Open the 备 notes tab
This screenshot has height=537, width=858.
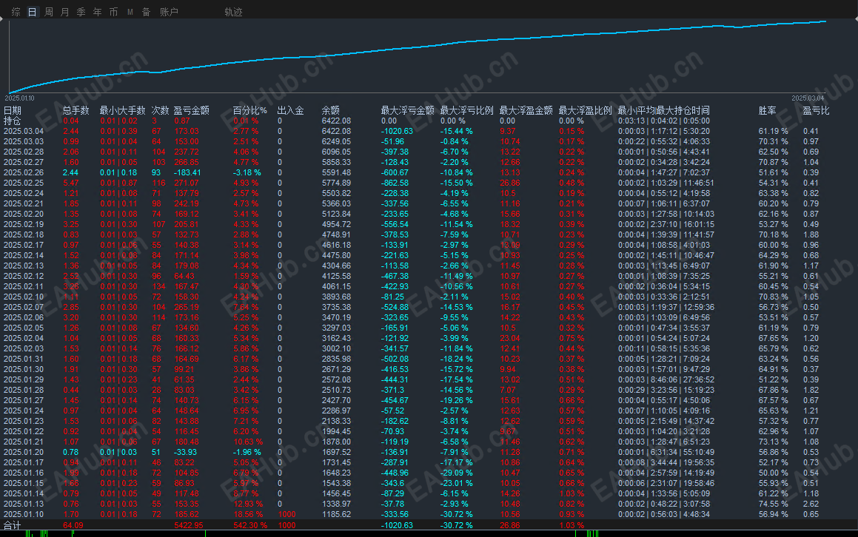point(146,12)
